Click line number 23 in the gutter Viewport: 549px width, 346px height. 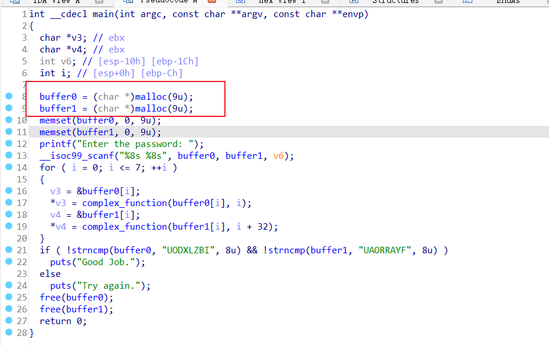click(22, 274)
